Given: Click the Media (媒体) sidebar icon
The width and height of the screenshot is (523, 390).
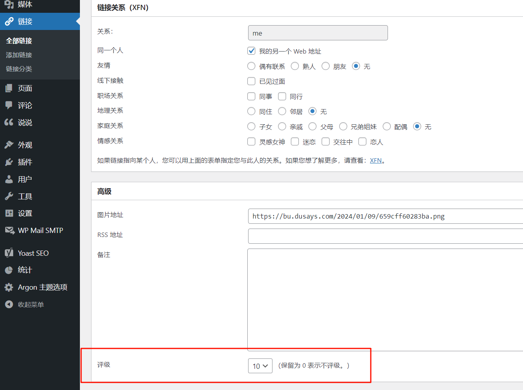Looking at the screenshot, I should click(9, 4).
